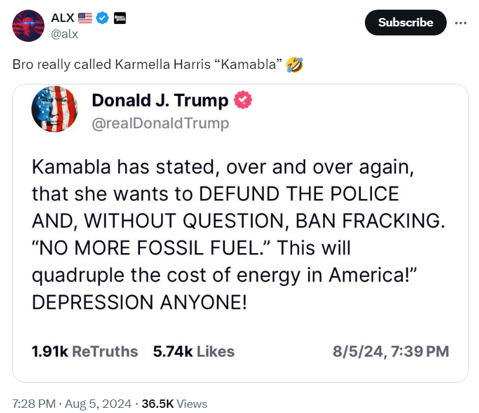Click the red verified badge beside Donald J. Trump

coord(243,100)
